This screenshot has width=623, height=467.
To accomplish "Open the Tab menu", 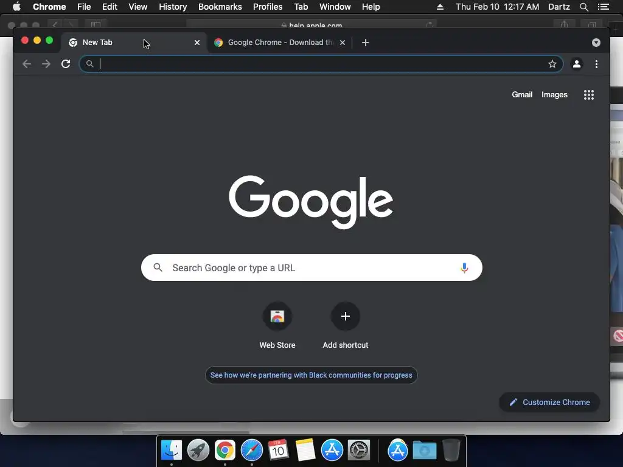I will coord(301,7).
